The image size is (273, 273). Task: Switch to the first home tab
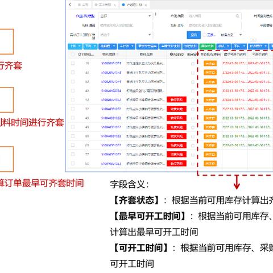coord(83,5)
